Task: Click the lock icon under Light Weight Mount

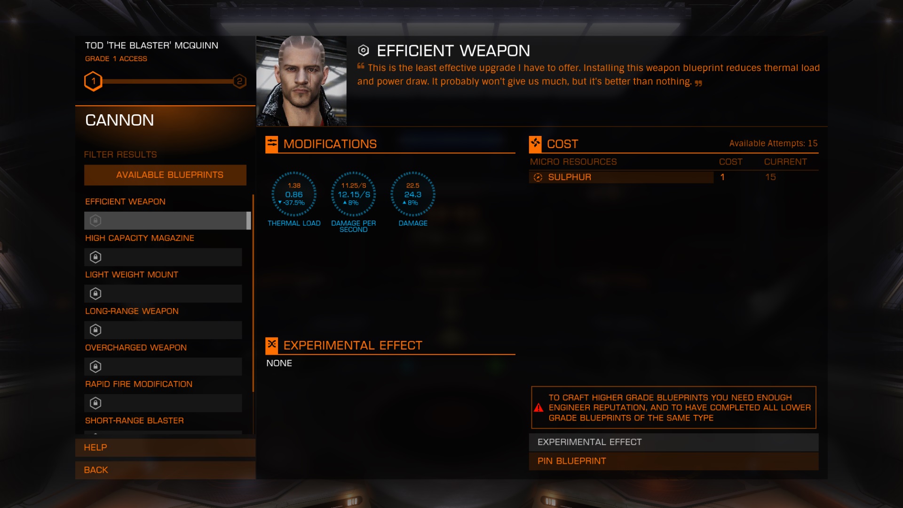Action: (95, 294)
